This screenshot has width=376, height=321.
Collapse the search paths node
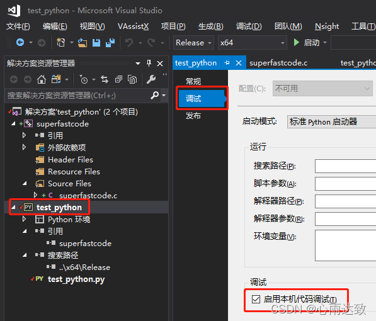[x=25, y=255]
